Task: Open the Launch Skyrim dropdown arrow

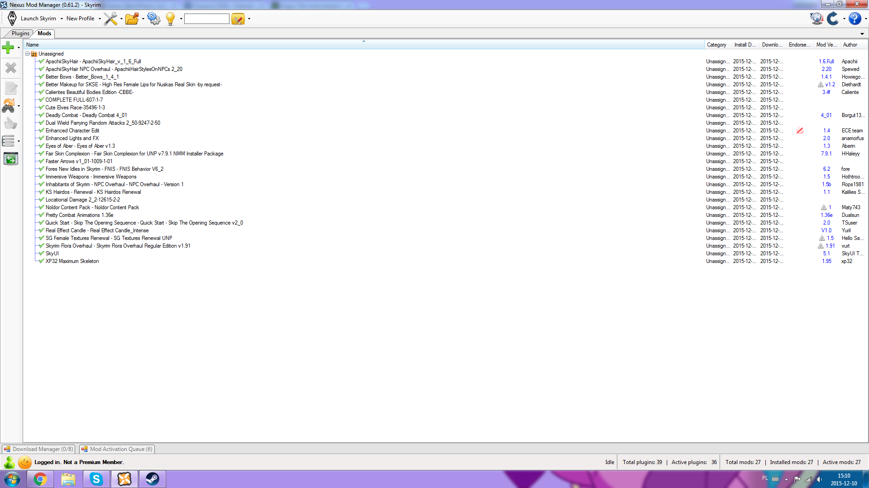Action: pyautogui.click(x=62, y=19)
